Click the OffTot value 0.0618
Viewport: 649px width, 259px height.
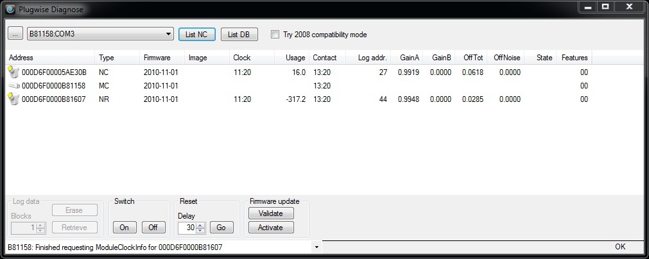coord(472,72)
